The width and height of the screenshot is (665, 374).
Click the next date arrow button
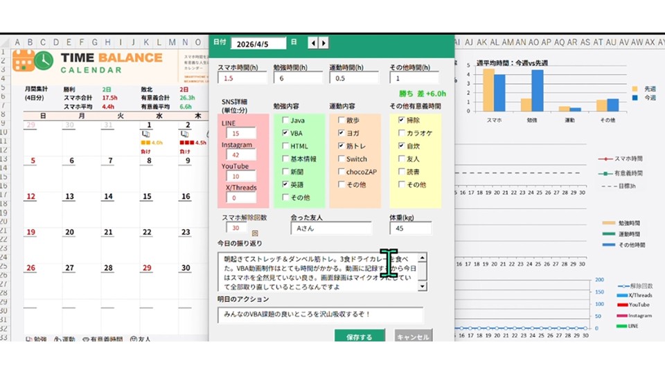tap(322, 43)
